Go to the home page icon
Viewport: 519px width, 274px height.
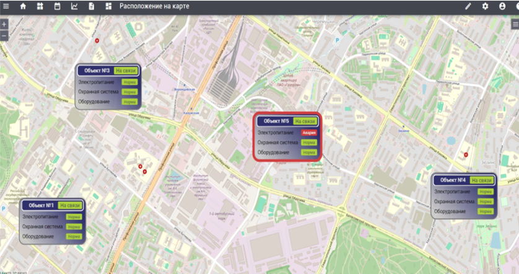tap(23, 6)
